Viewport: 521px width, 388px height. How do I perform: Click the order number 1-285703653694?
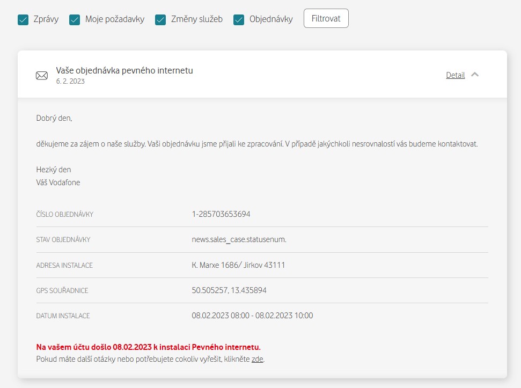point(221,214)
